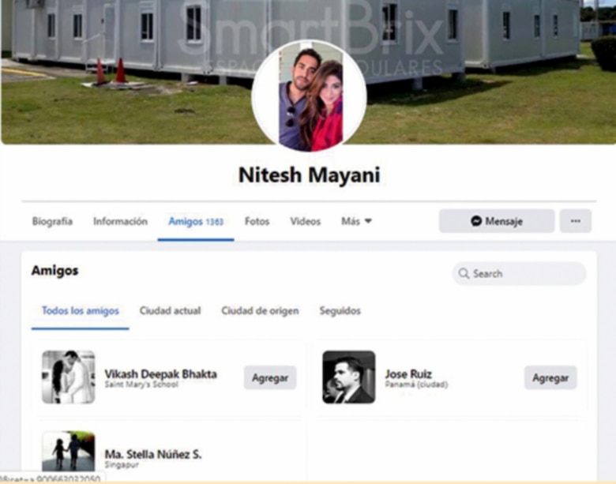Filter friends by Ciudad de origen

260,311
